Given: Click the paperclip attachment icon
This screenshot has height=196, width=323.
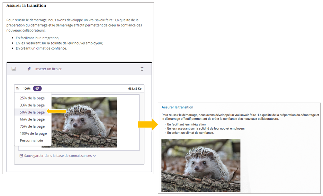Looking at the screenshot, I should 29,69.
